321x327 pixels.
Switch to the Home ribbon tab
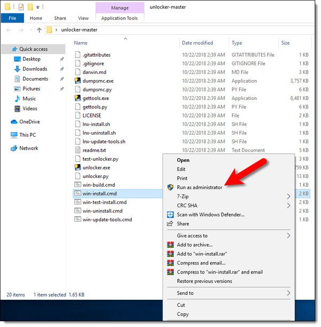pos(36,18)
